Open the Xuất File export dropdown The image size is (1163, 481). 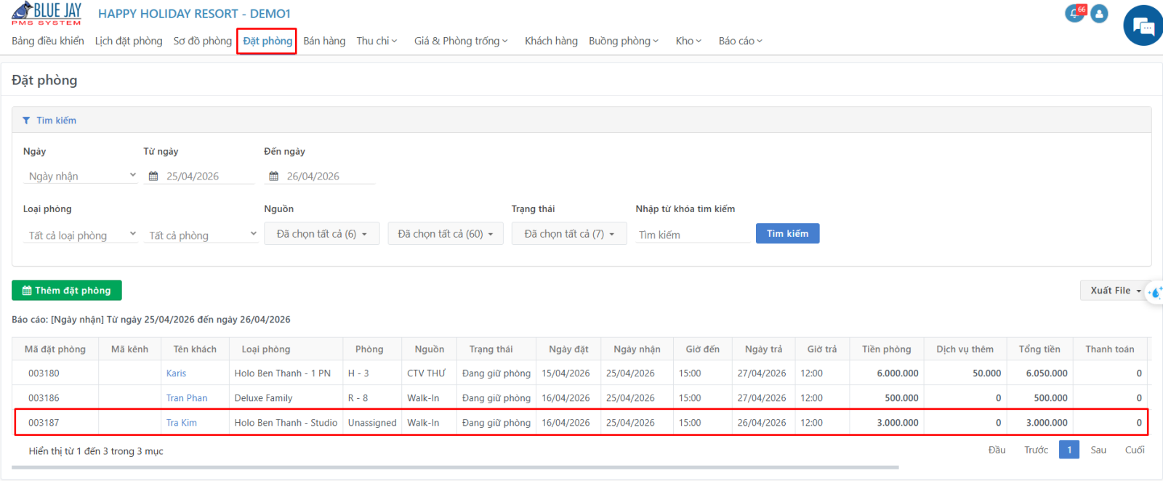1115,291
